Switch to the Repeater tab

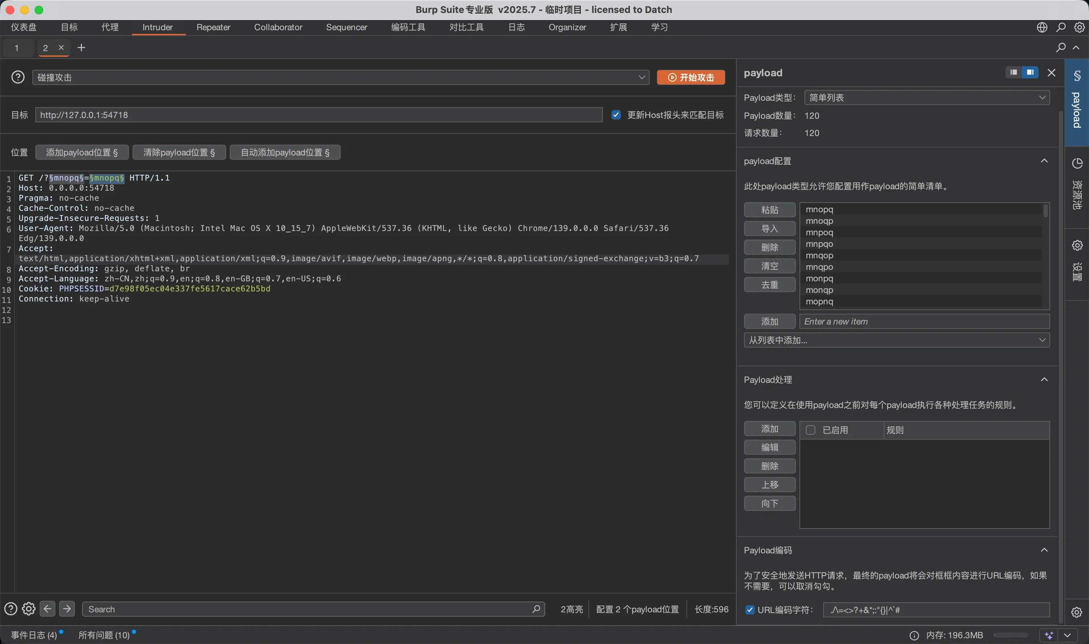click(x=213, y=27)
